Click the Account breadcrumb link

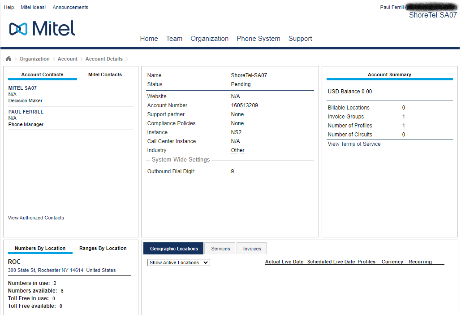[x=67, y=59]
